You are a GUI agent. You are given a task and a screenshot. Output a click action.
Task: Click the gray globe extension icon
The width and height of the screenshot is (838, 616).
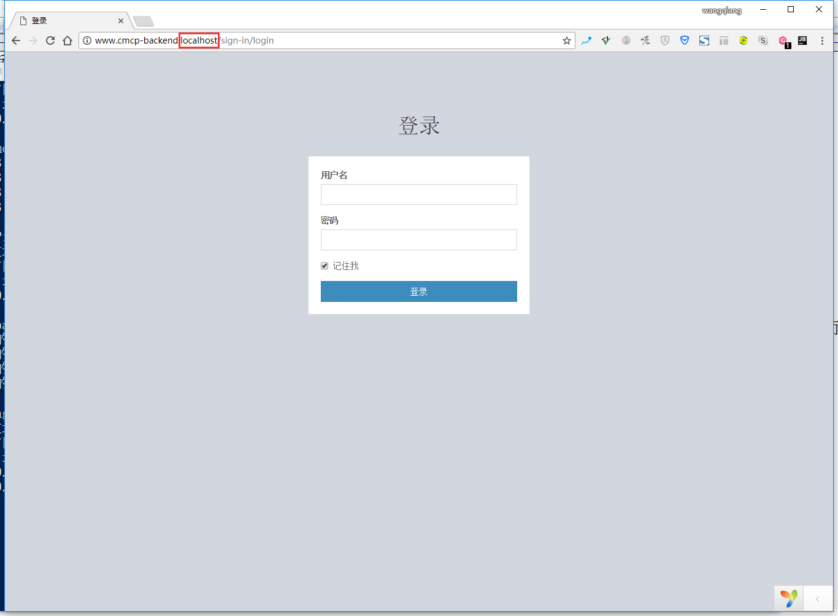click(626, 40)
